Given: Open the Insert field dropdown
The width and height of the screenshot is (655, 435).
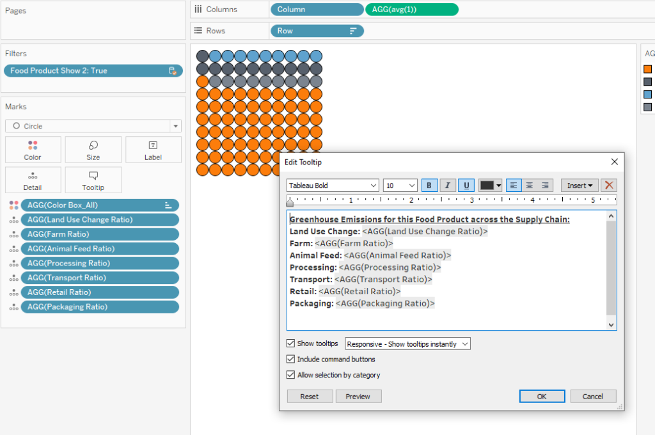Looking at the screenshot, I should pyautogui.click(x=580, y=185).
